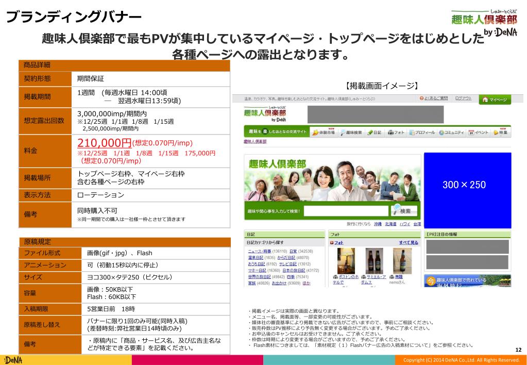
Task: Open 日常 diary category
Action: click(293, 251)
